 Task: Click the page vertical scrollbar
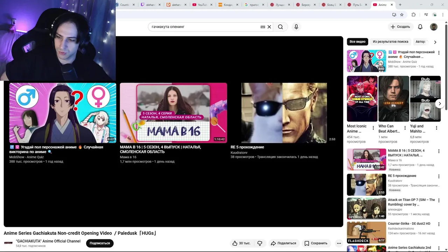[x=446, y=66]
